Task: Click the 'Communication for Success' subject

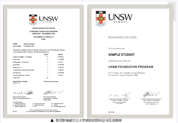Action: pyautogui.click(x=21, y=75)
